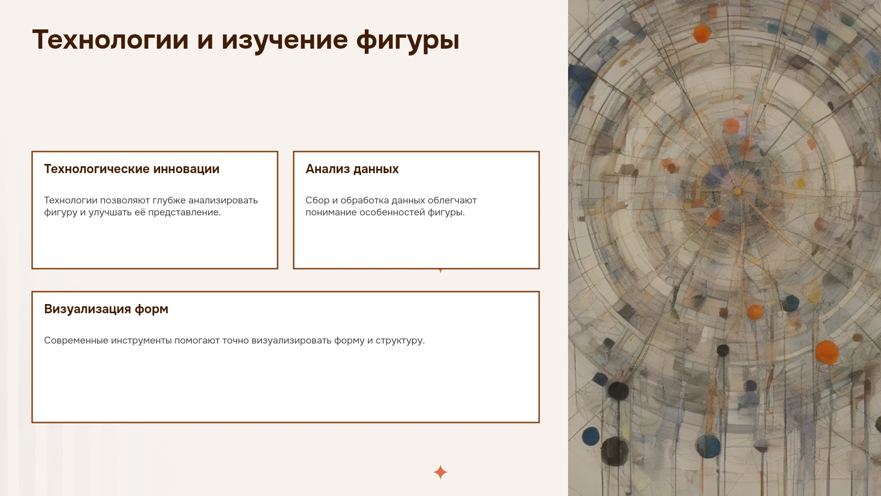This screenshot has width=881, height=496.
Task: Click the blue circle at the image's bottom left
Action: [591, 436]
